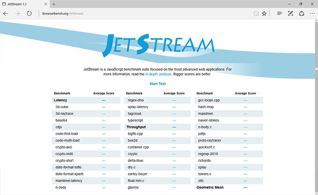Close the JetStream 1.1 tab
This screenshot has height=195, width=318.
[46, 4]
